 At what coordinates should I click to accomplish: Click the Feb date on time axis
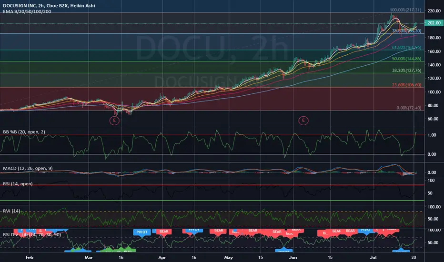[x=30, y=257]
